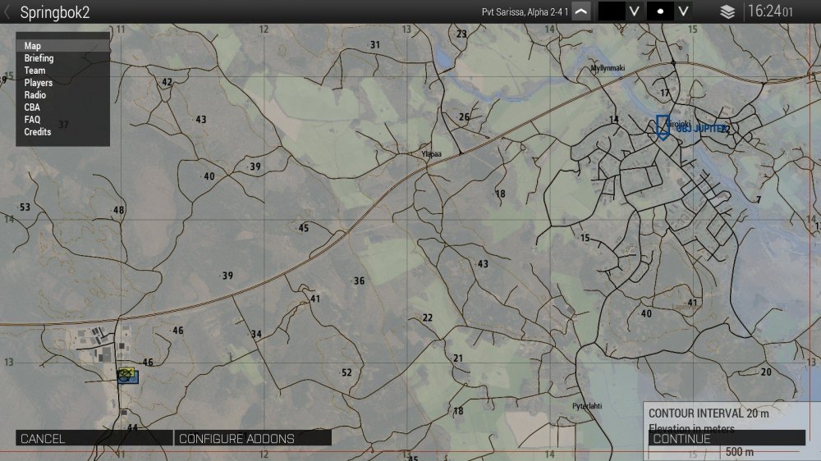
Task: Collapse player info with the up chevron
Action: [x=581, y=11]
